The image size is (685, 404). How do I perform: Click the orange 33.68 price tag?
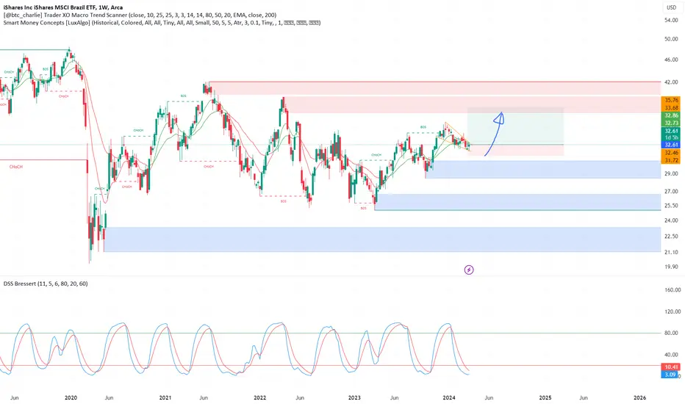672,108
